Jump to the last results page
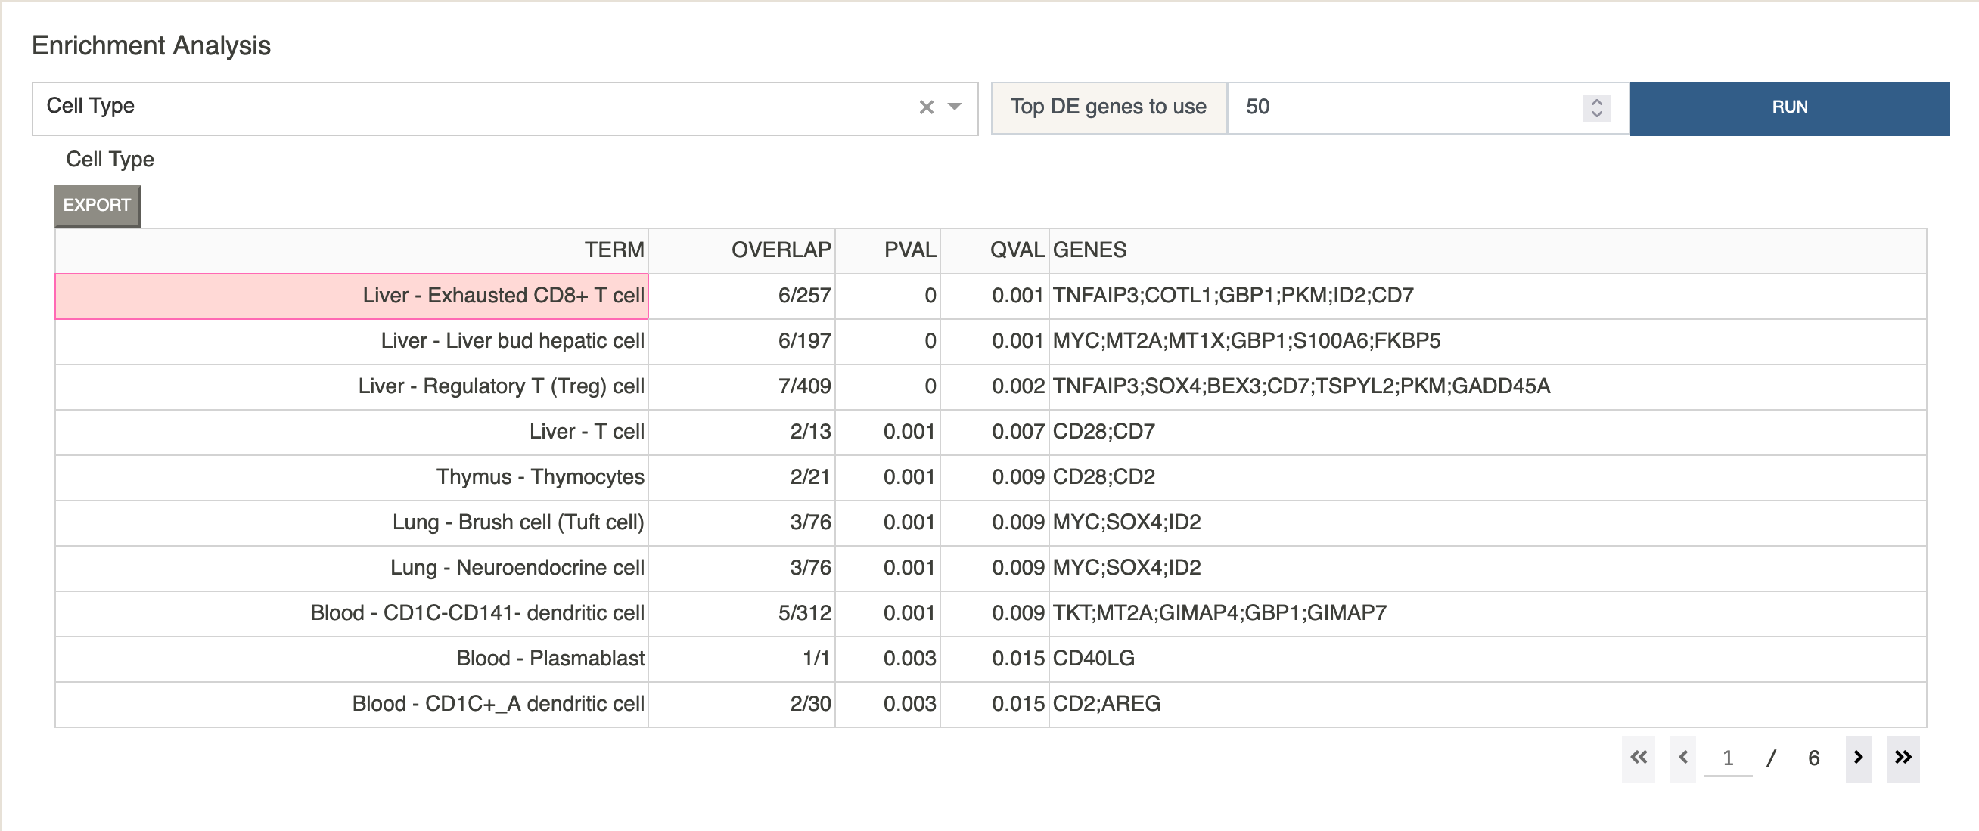Screen dimensions: 1979x831 (1902, 758)
